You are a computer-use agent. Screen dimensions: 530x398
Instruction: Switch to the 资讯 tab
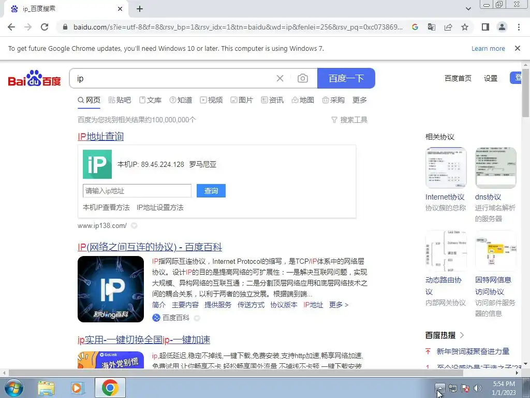(x=272, y=100)
